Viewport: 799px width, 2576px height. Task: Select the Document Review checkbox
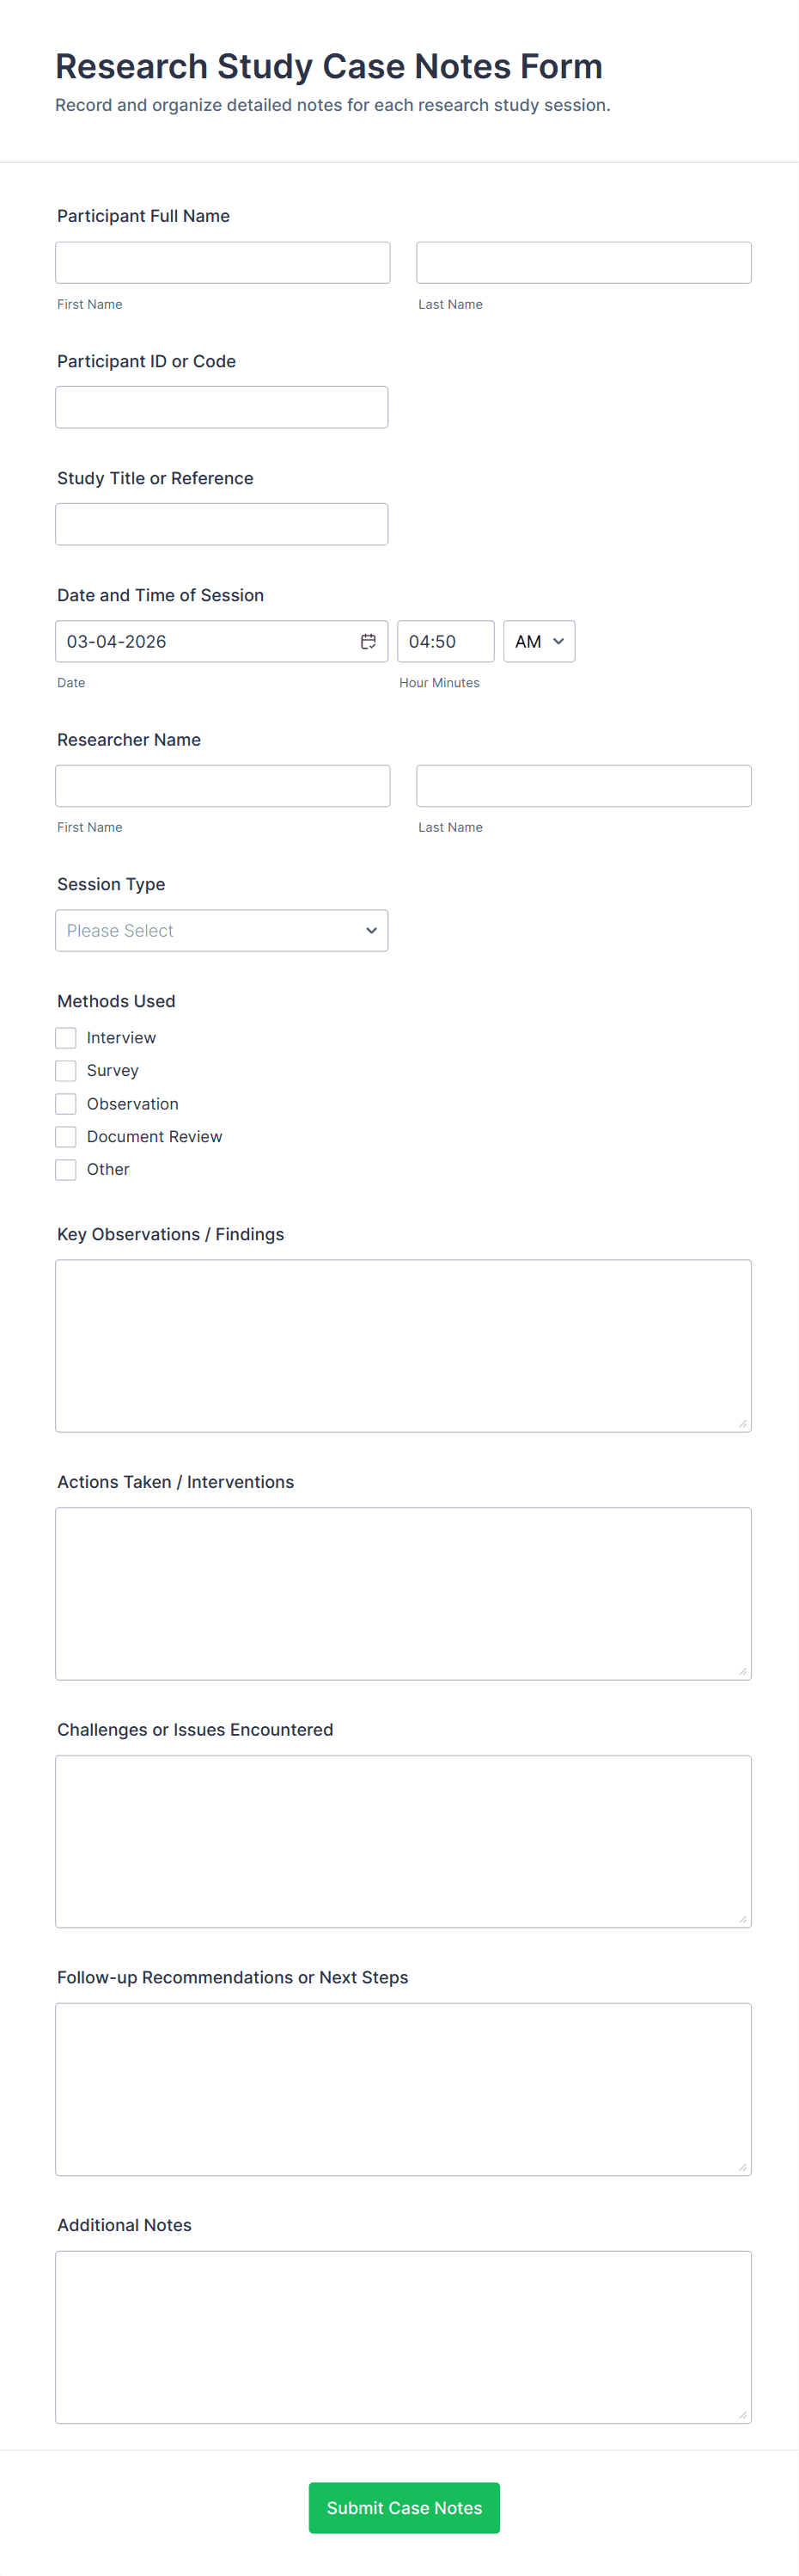(66, 1137)
